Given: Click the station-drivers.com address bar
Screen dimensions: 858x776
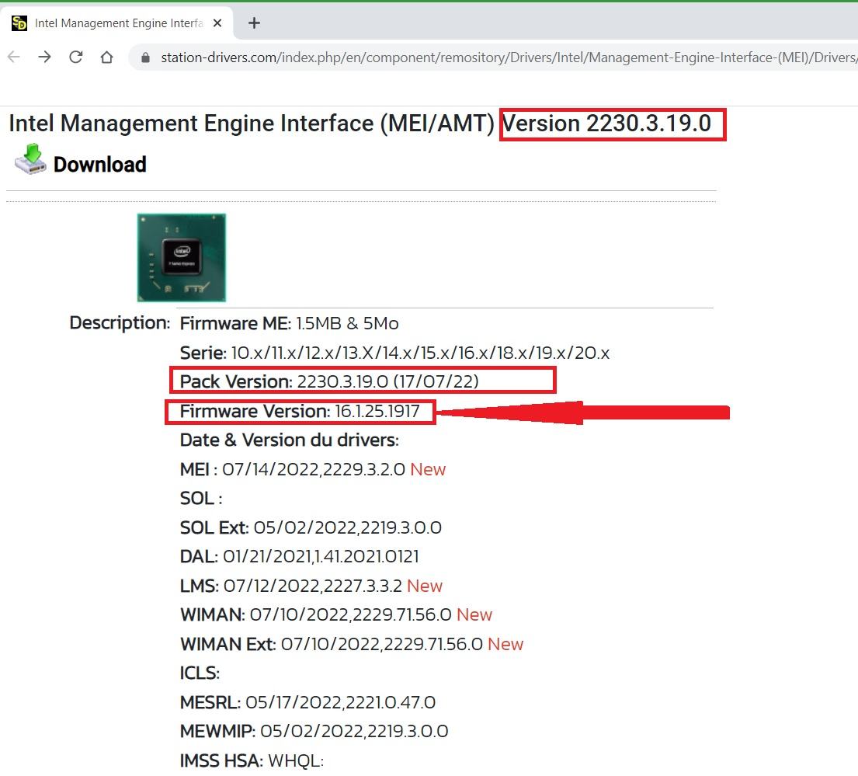Looking at the screenshot, I should click(492, 57).
